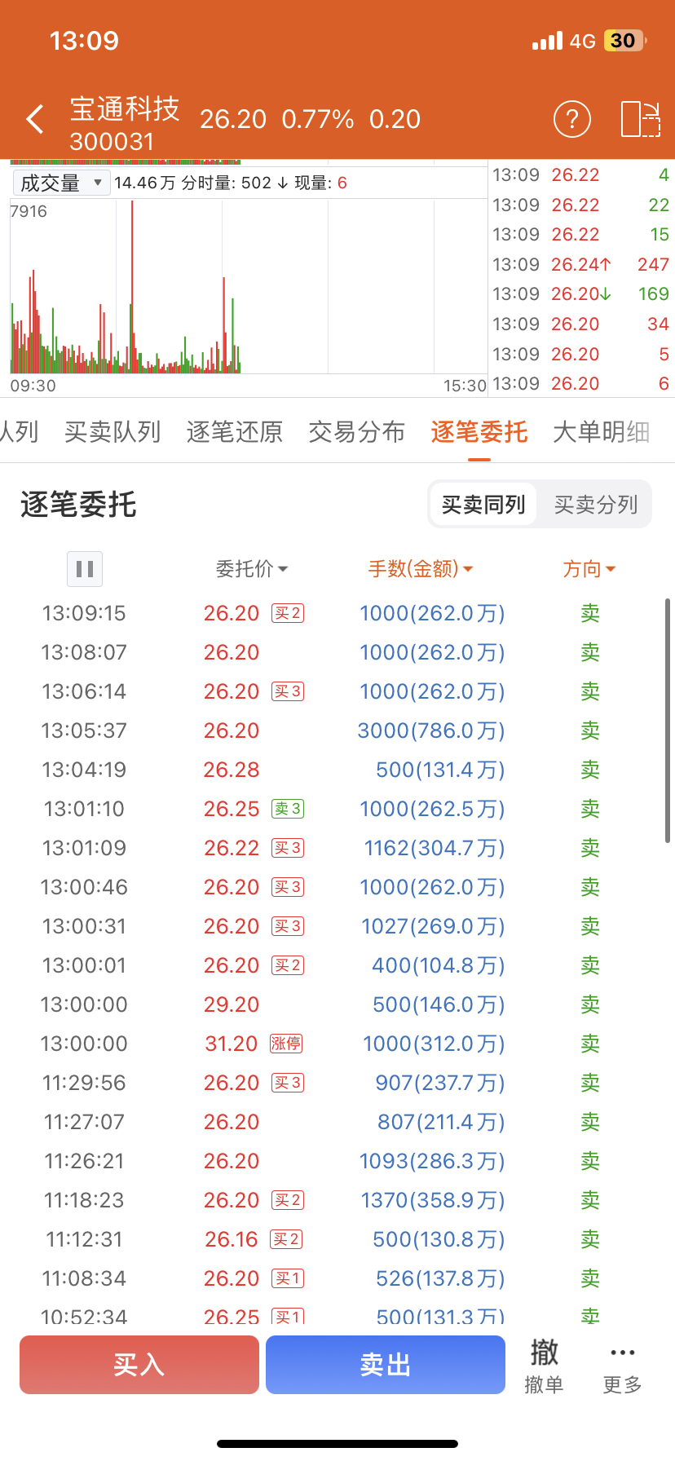675x1461 pixels.
Task: Tap the 1162(304.7万) order amount
Action: [x=435, y=848]
